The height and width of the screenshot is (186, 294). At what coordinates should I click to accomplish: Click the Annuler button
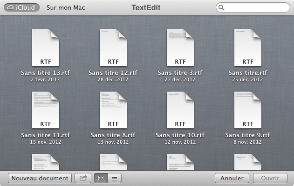click(232, 178)
